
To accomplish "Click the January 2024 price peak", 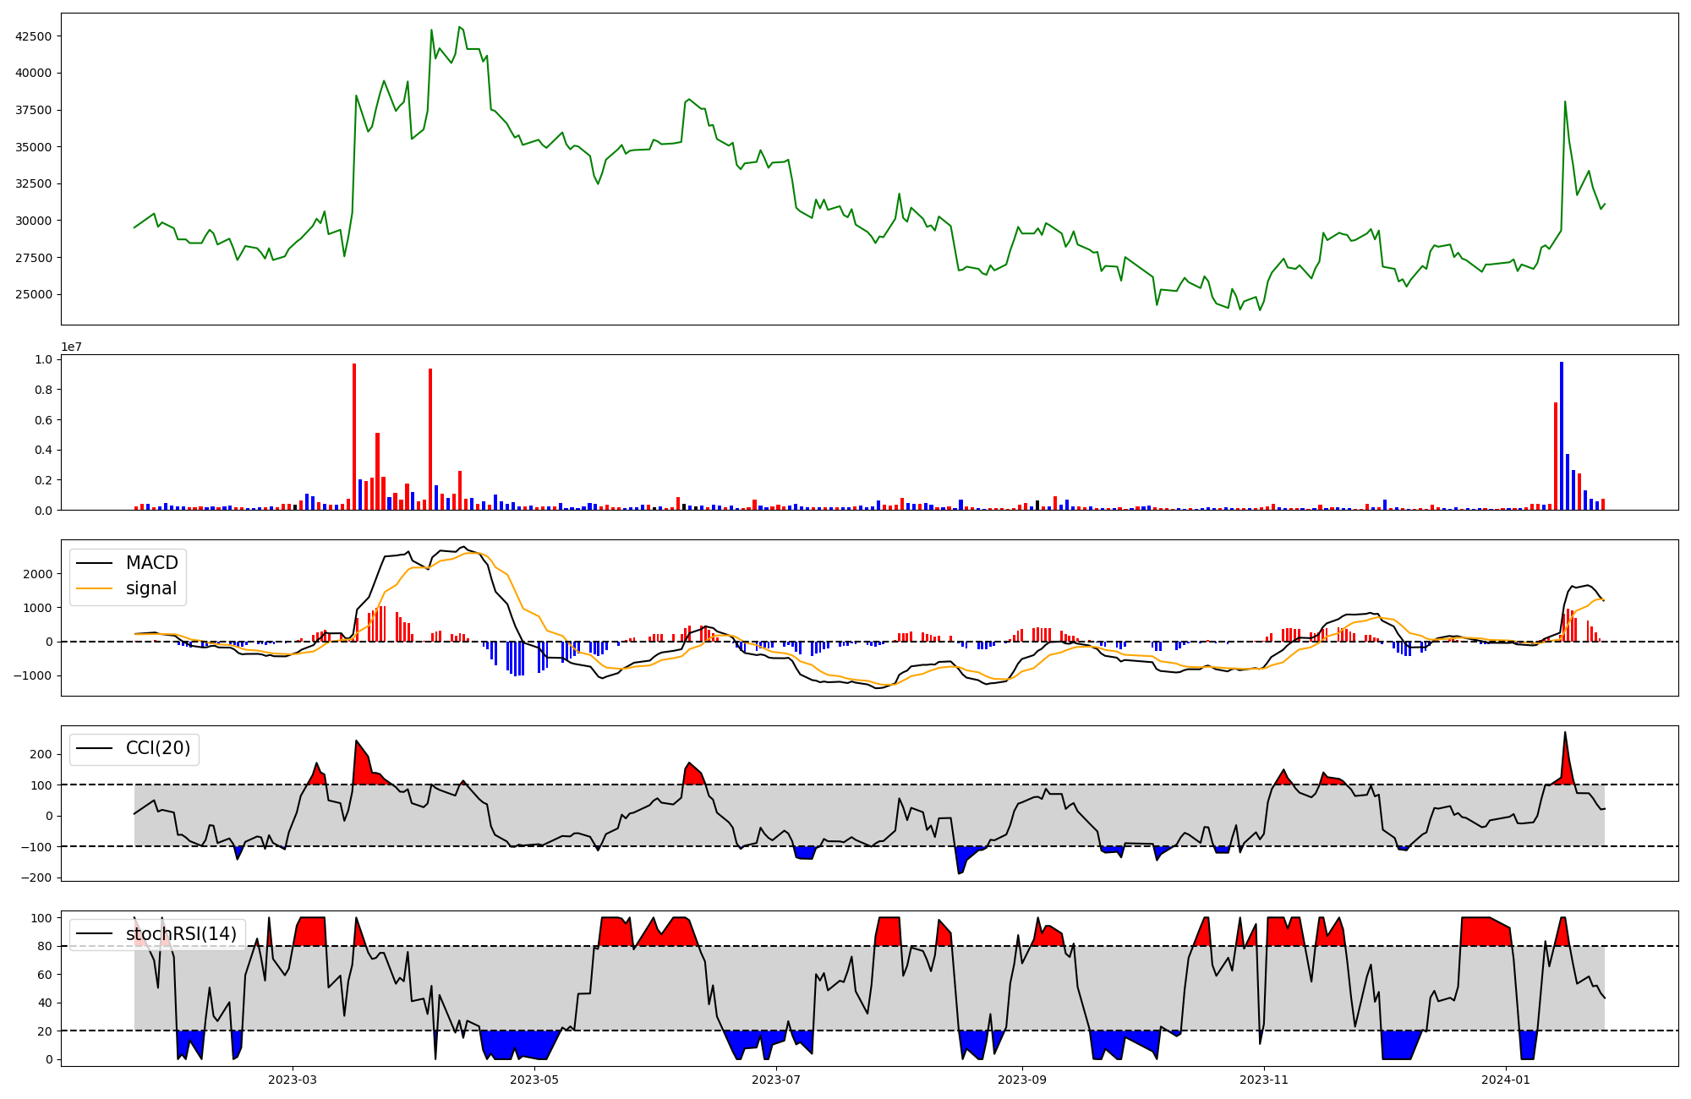I will (1565, 102).
